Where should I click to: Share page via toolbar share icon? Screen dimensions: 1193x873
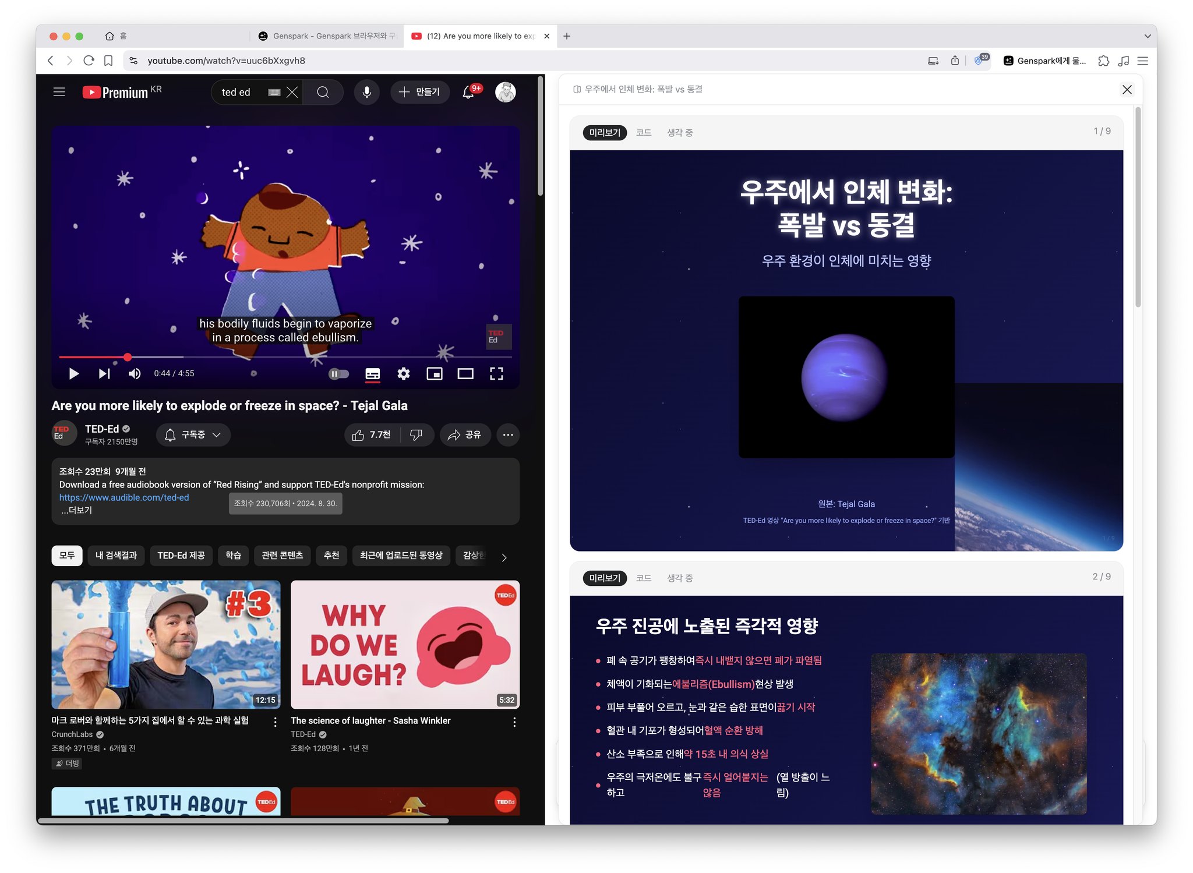click(x=955, y=61)
